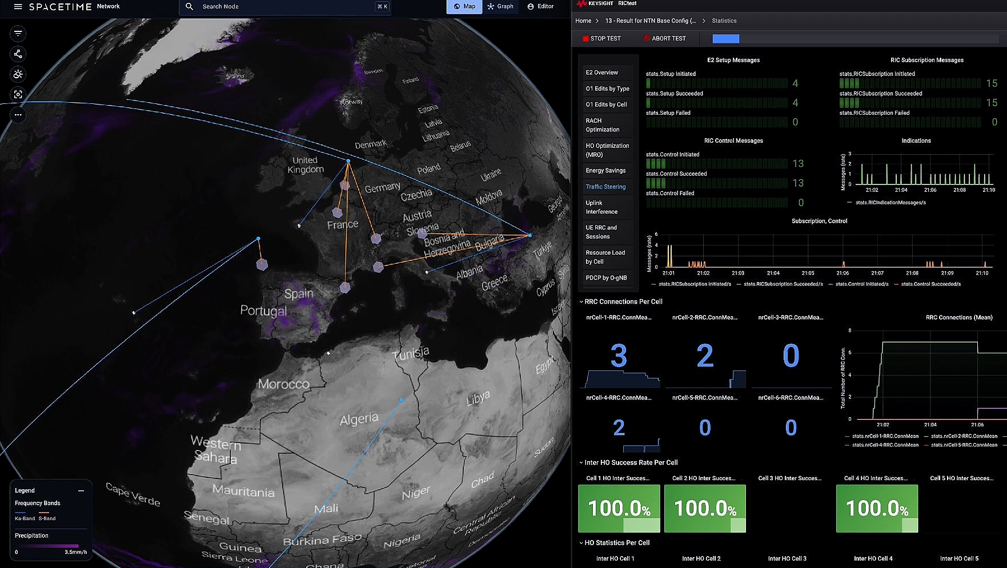Image resolution: width=1007 pixels, height=568 pixels.
Task: Click the network links sidebar icon
Action: pyautogui.click(x=18, y=54)
